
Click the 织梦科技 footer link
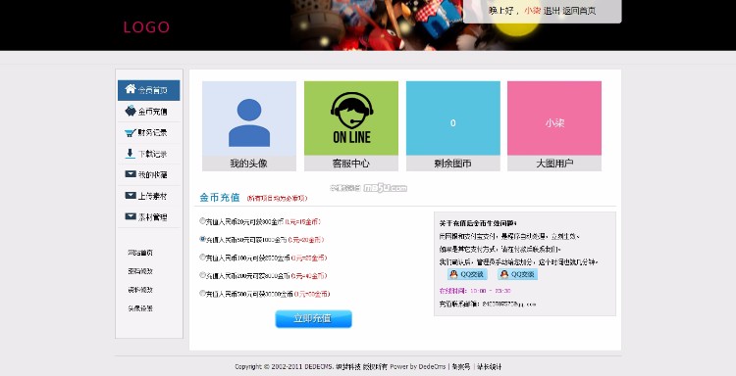click(x=347, y=366)
